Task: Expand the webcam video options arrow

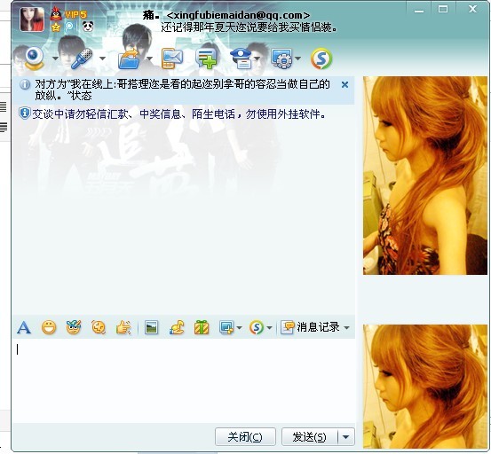Action: coord(55,59)
